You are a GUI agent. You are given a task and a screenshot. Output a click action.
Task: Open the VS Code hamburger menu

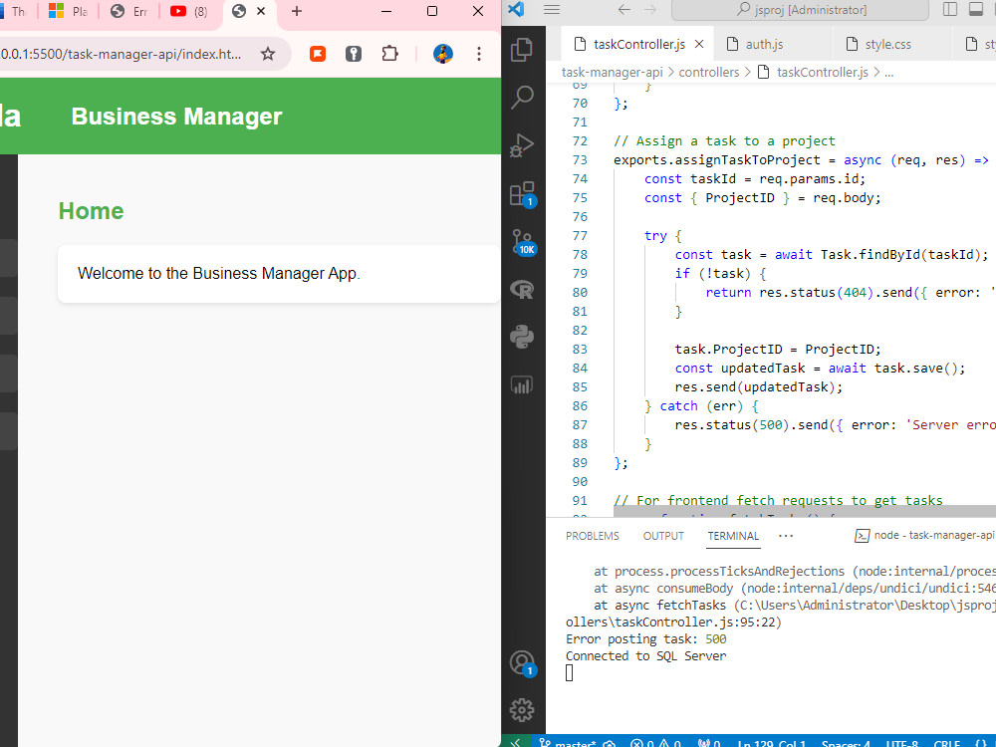(552, 10)
